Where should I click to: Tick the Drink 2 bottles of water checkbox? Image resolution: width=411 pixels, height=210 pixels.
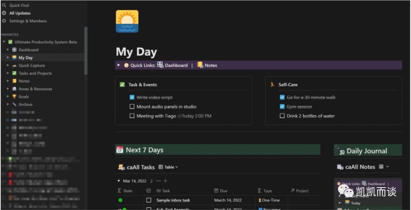tap(282, 116)
